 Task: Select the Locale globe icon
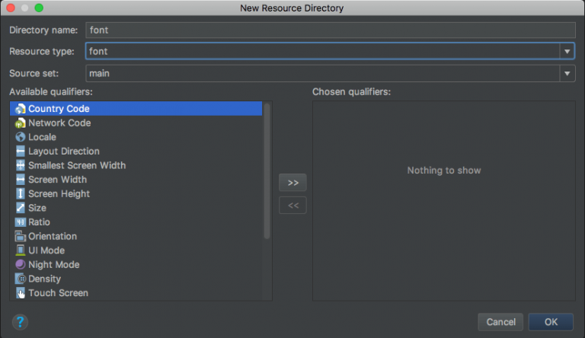(x=20, y=137)
